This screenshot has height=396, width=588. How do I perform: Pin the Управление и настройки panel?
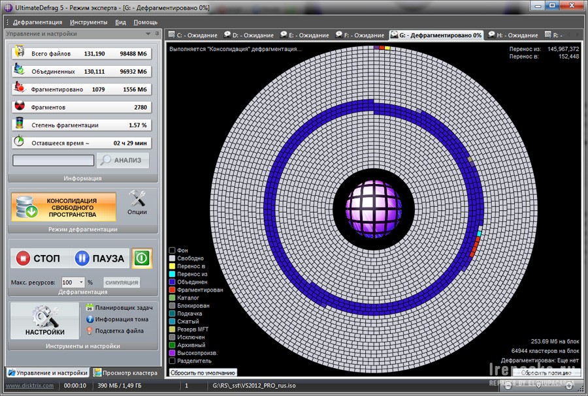157,34
